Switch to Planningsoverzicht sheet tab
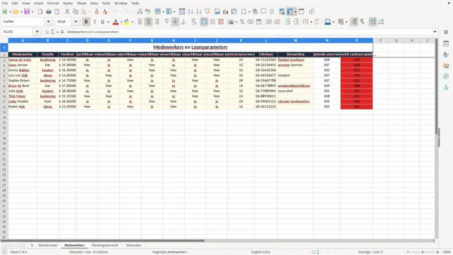Screen dimensions: 453x255 pyautogui.click(x=105, y=245)
